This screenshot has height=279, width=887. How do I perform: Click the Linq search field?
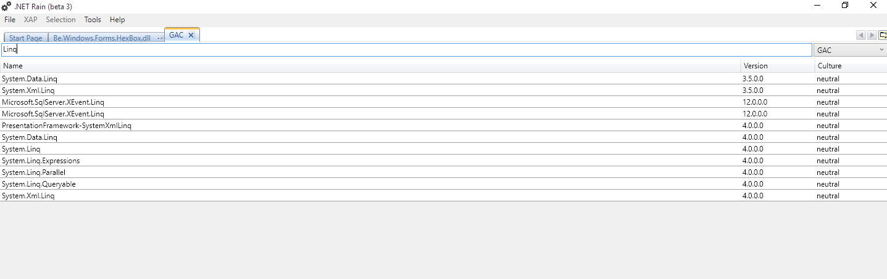(x=406, y=50)
